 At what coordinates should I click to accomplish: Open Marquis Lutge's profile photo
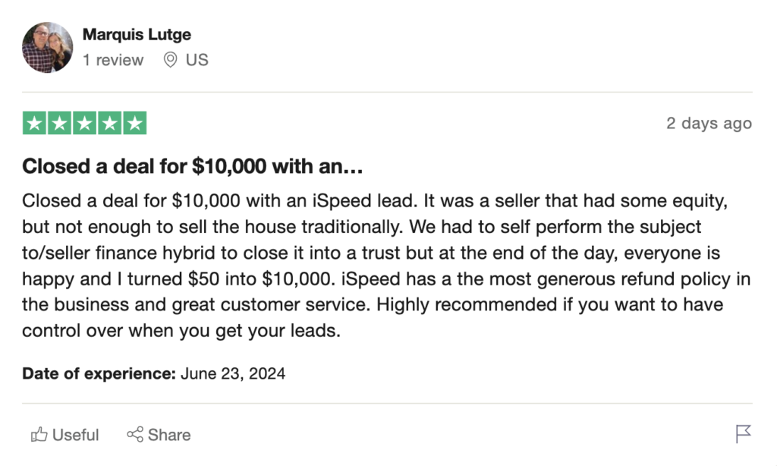pyautogui.click(x=47, y=47)
